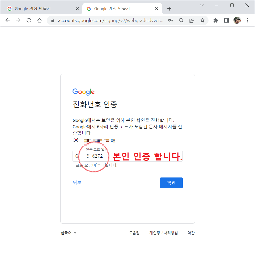
Task: Open the extensions puzzle menu
Action: click(x=216, y=20)
